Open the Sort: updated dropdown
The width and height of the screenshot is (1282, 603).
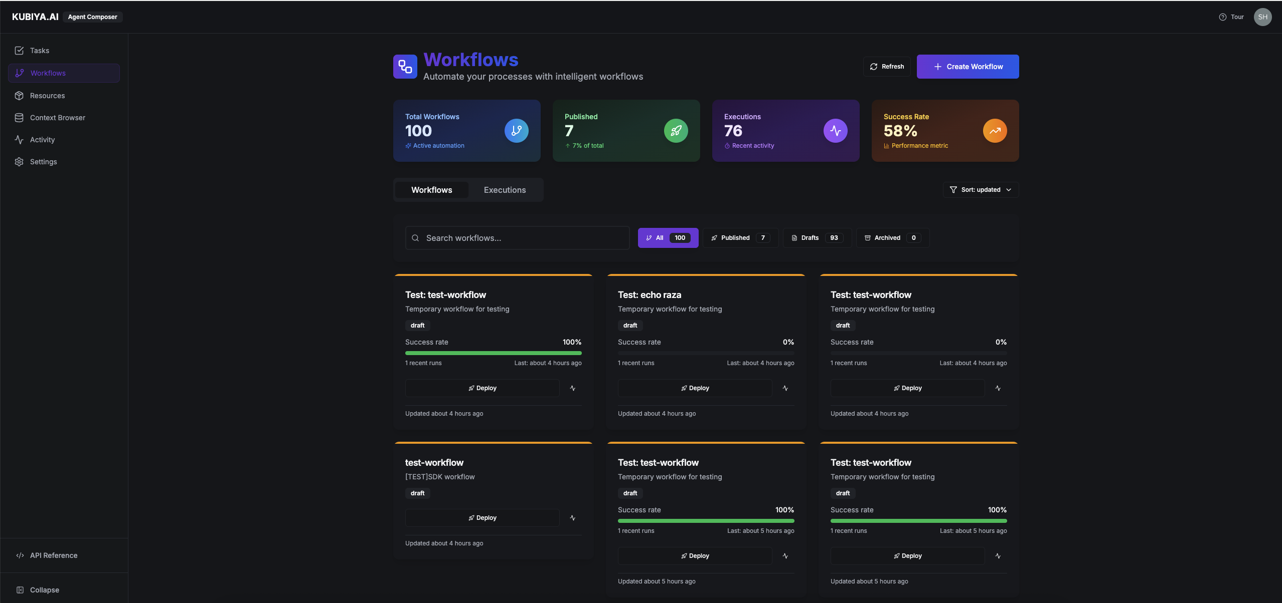coord(981,190)
